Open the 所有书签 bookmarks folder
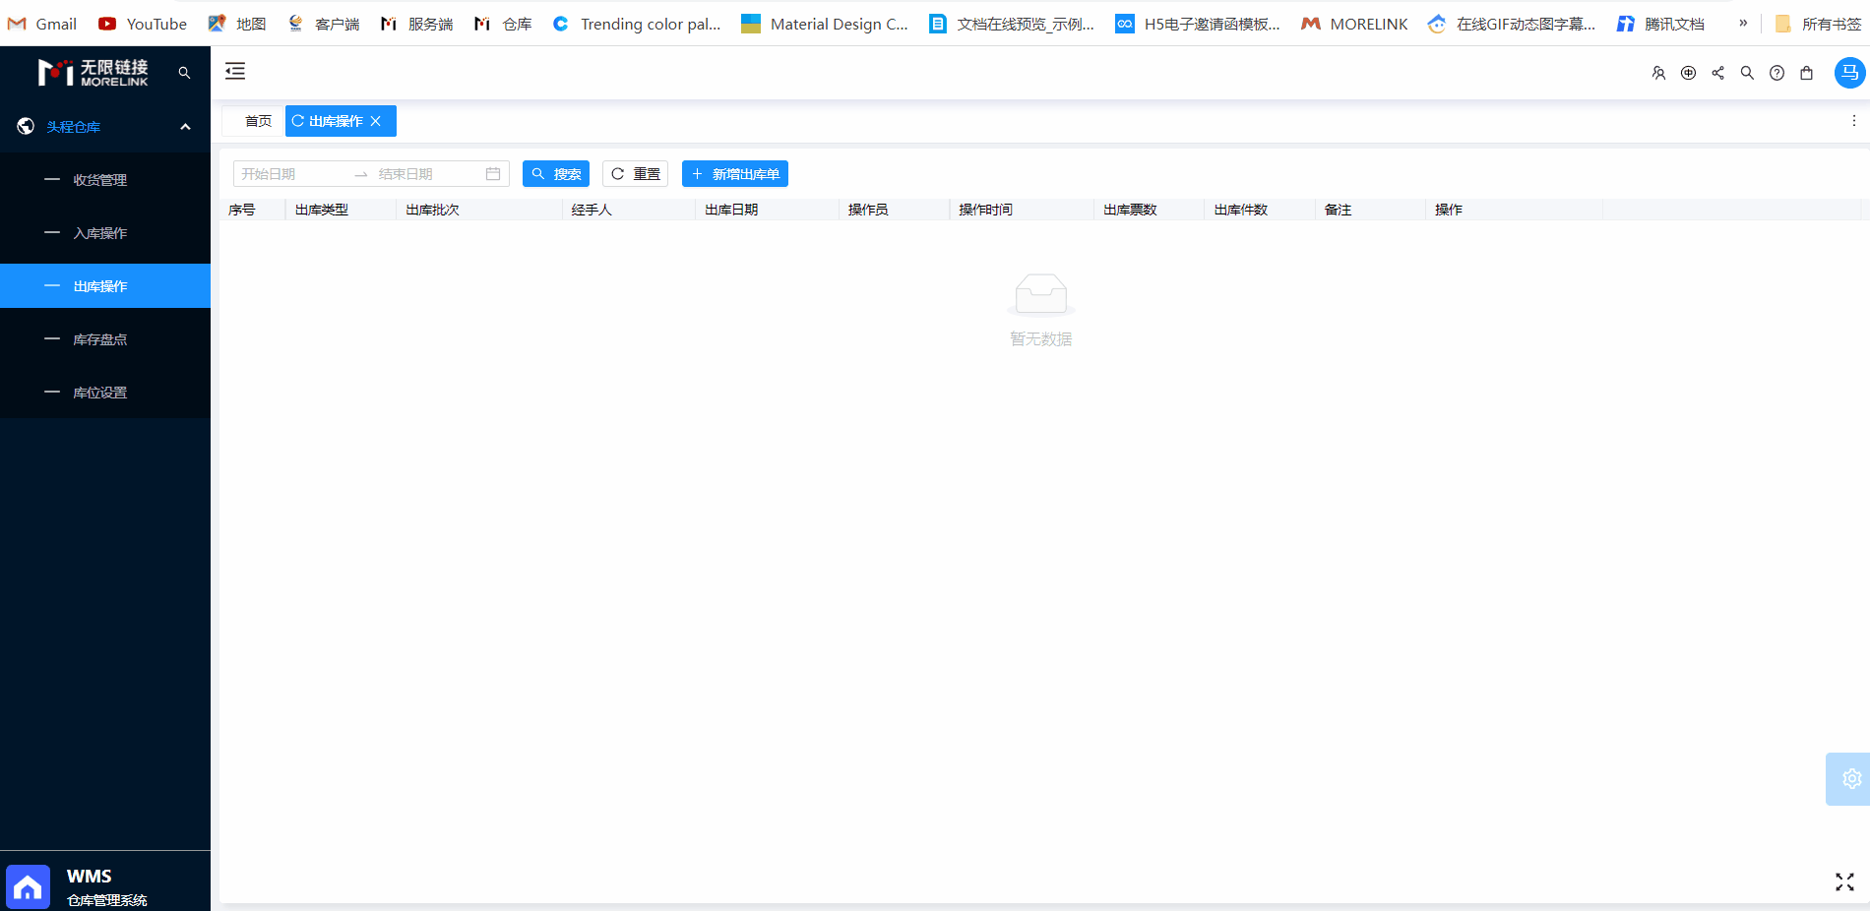 [1818, 24]
